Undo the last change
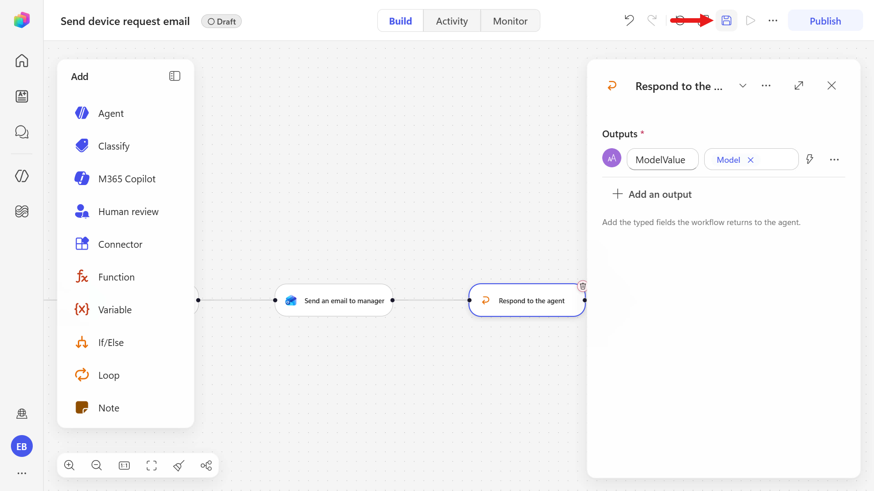874x491 pixels. click(x=629, y=20)
